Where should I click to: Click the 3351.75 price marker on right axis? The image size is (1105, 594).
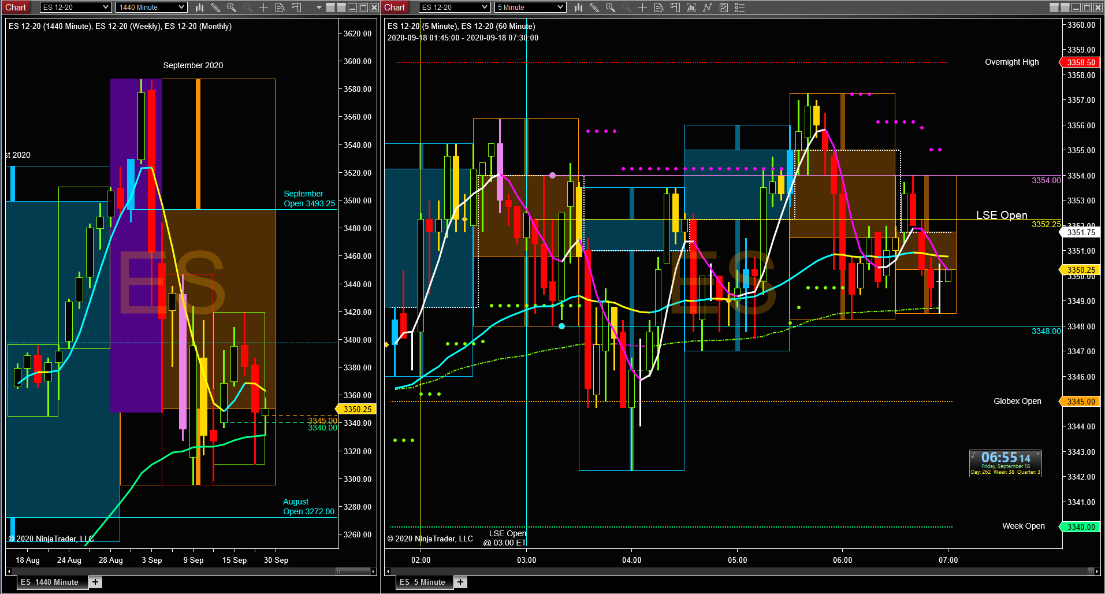1081,232
